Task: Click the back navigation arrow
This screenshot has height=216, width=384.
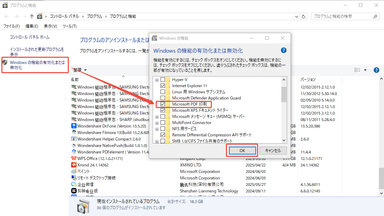Action: click(x=7, y=16)
